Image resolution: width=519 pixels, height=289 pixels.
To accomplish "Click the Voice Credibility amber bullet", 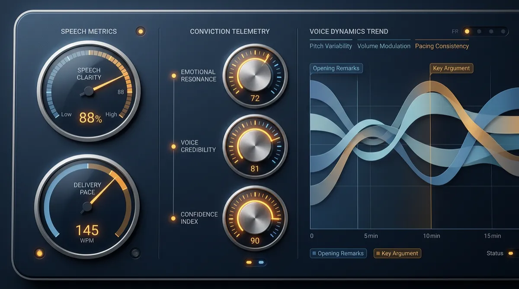I will click(174, 147).
